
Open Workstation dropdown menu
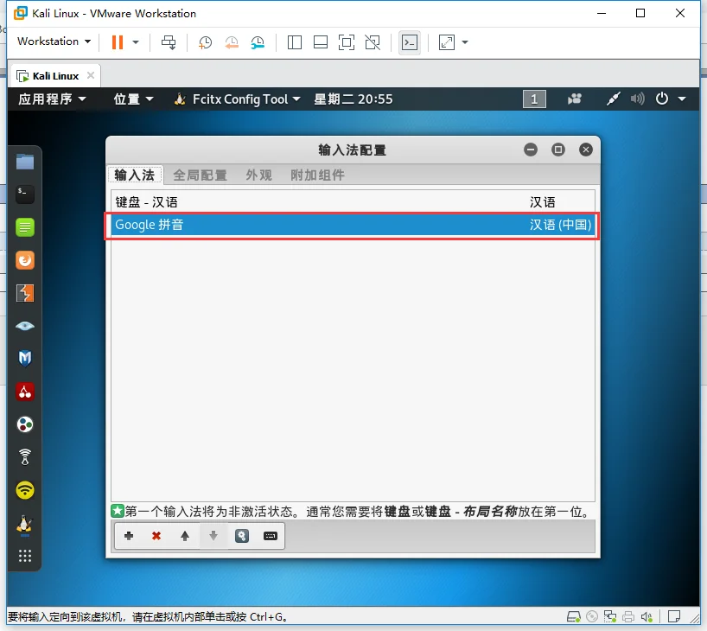pos(54,41)
